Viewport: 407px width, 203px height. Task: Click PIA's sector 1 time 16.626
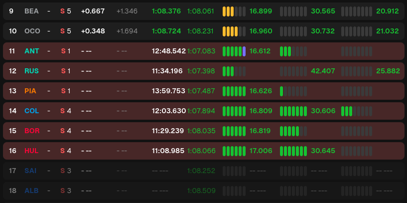[261, 91]
